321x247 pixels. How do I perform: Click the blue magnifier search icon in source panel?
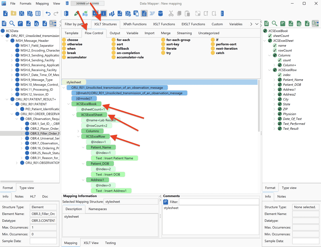12,24
